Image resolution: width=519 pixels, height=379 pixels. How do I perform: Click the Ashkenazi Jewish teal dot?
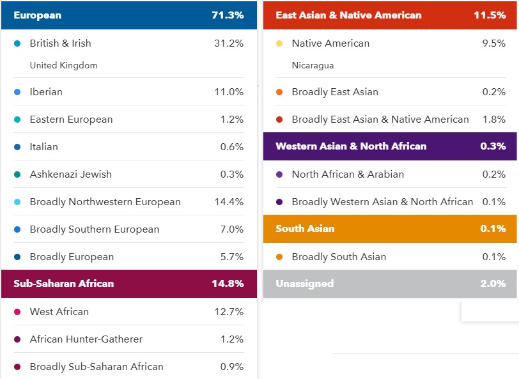pos(17,174)
